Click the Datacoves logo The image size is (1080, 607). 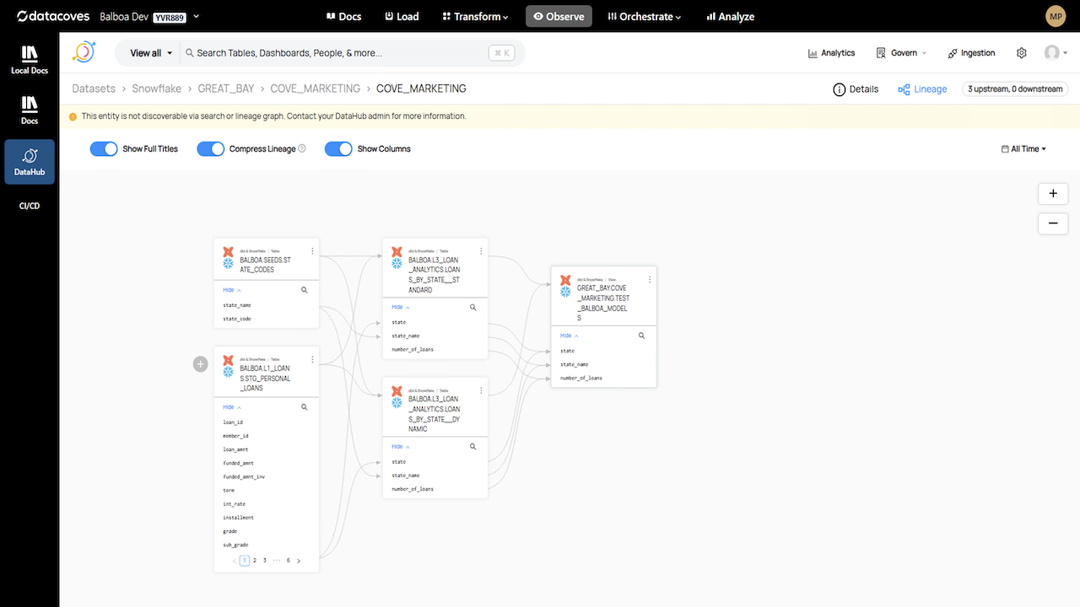[x=53, y=16]
